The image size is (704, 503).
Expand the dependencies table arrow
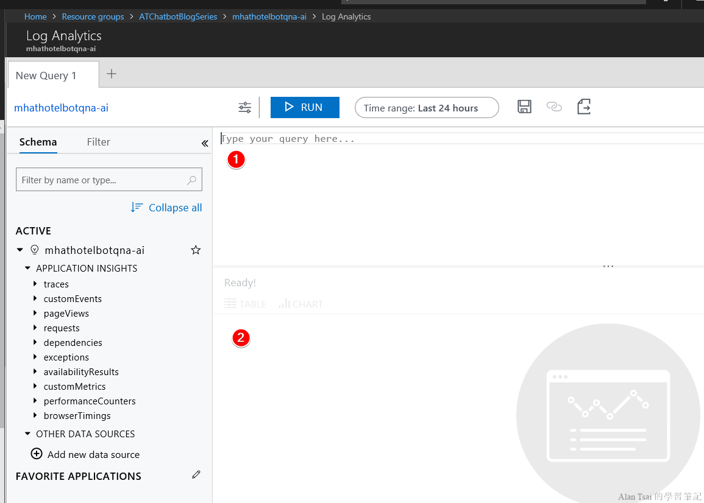coord(35,342)
